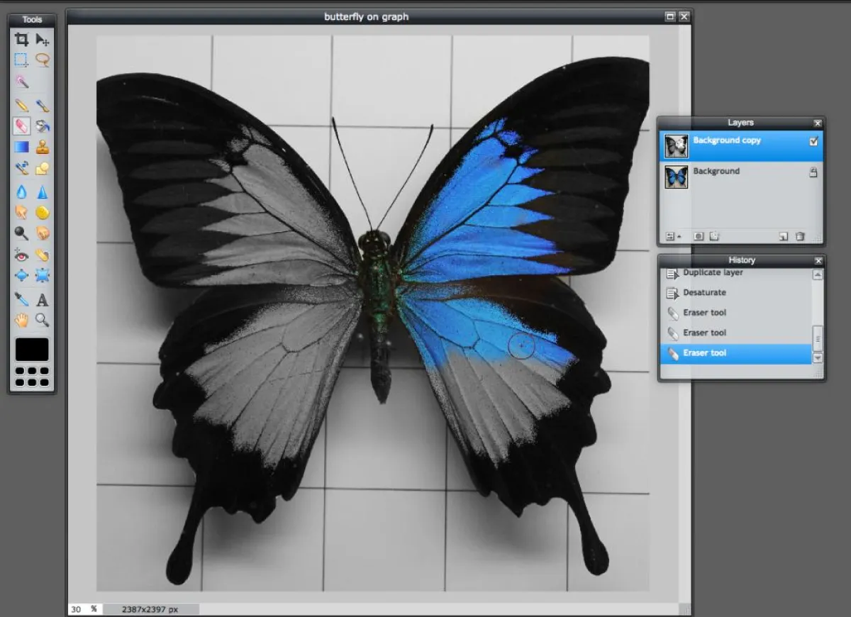Activate the Gradient tool
Screen dimensions: 851x617
pos(22,148)
